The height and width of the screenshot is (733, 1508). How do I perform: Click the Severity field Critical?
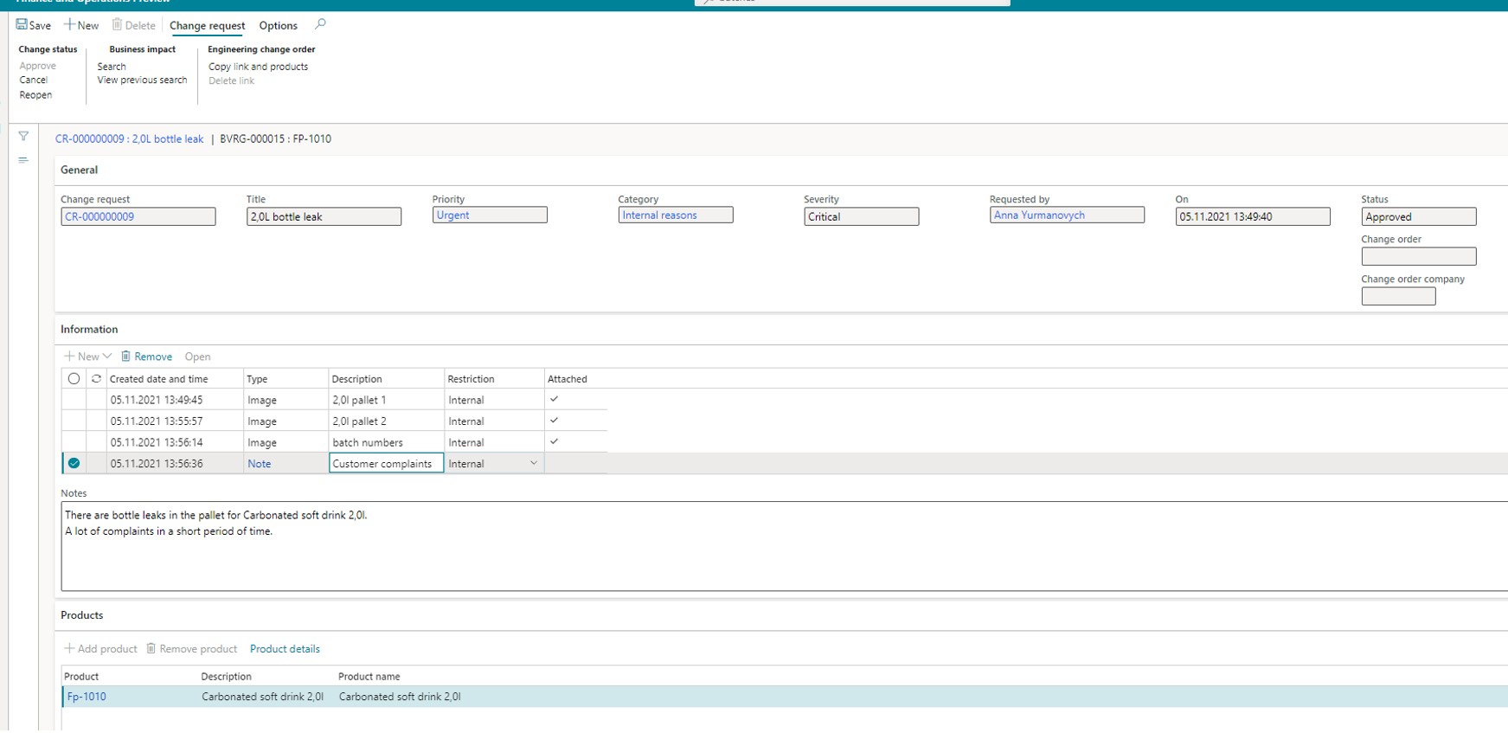point(861,216)
